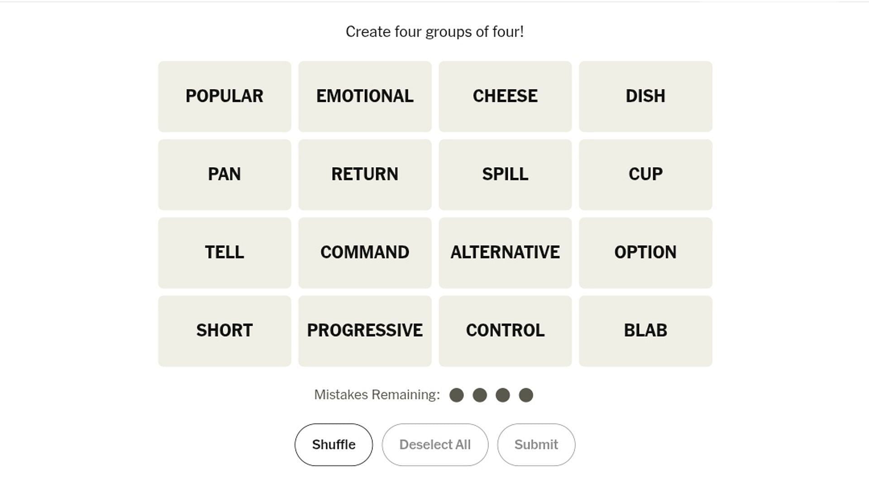Click the CHEESE word tile
Image resolution: width=869 pixels, height=488 pixels.
pos(505,96)
